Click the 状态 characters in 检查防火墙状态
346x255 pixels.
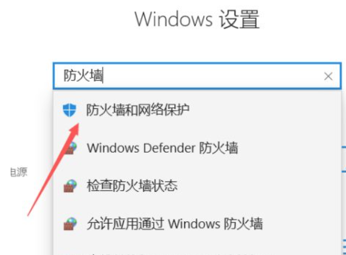tap(164, 186)
